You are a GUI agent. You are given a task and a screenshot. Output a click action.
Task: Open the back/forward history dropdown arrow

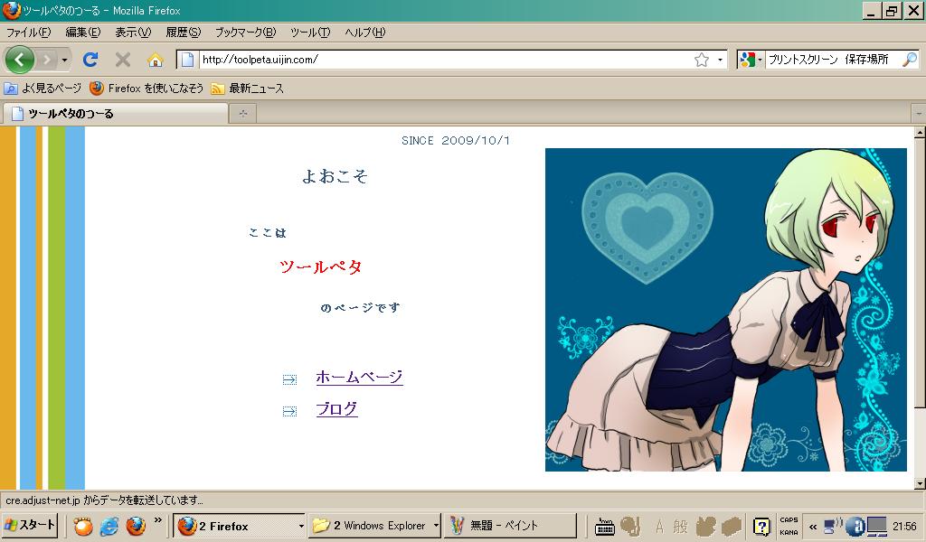click(64, 60)
